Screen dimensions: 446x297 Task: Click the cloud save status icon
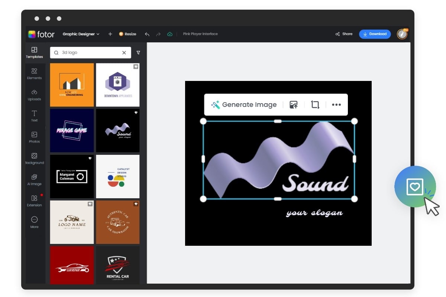point(170,34)
